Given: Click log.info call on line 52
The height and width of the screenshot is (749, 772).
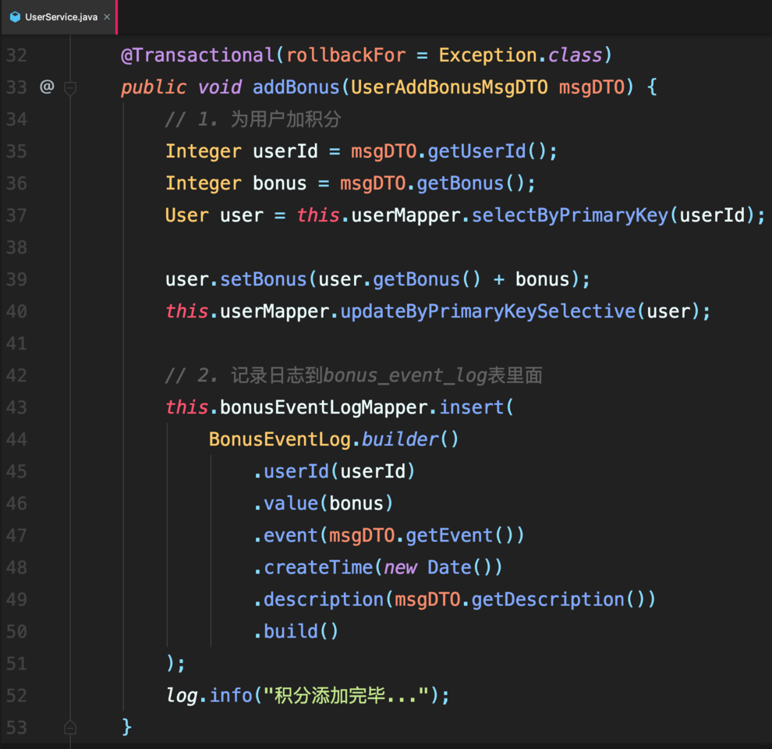Looking at the screenshot, I should click(209, 696).
